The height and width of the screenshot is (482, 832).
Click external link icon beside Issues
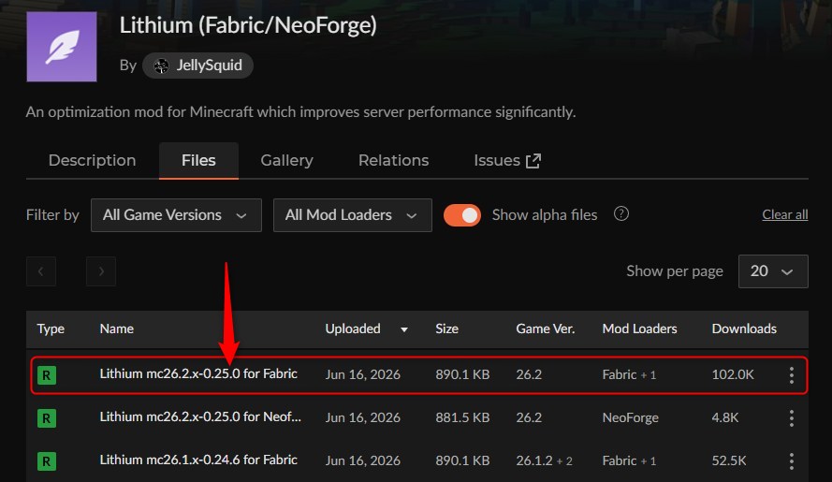[x=533, y=161]
